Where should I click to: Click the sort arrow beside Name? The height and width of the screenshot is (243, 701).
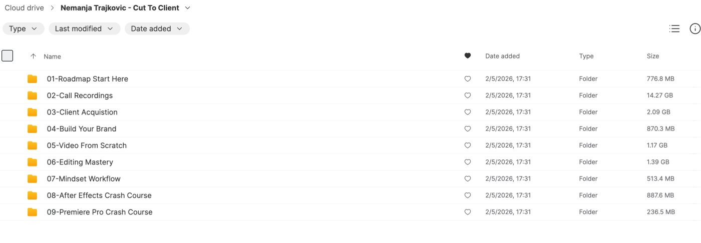coord(34,56)
